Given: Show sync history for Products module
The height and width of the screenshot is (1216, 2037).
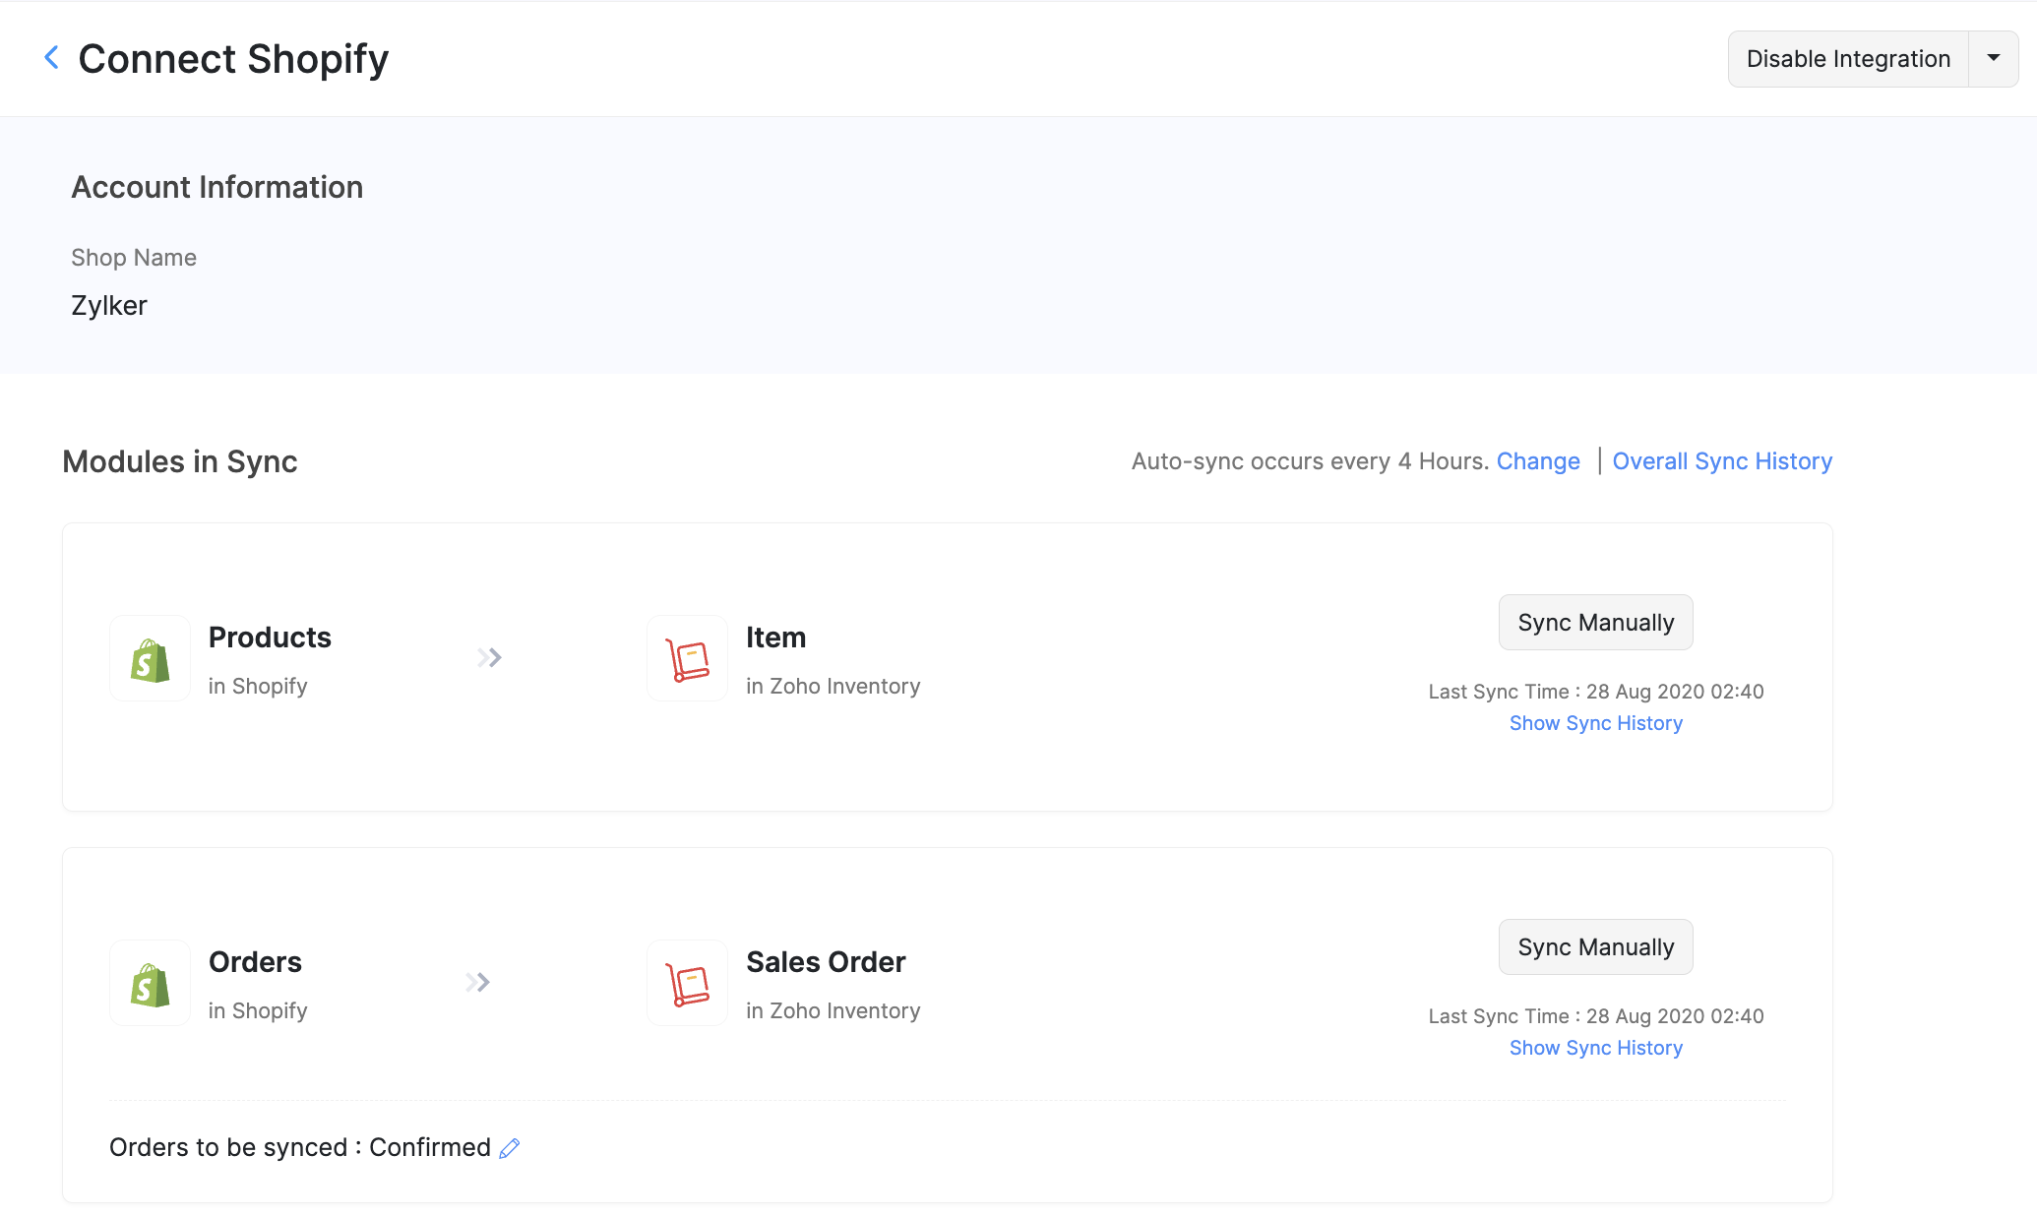Looking at the screenshot, I should [x=1595, y=722].
